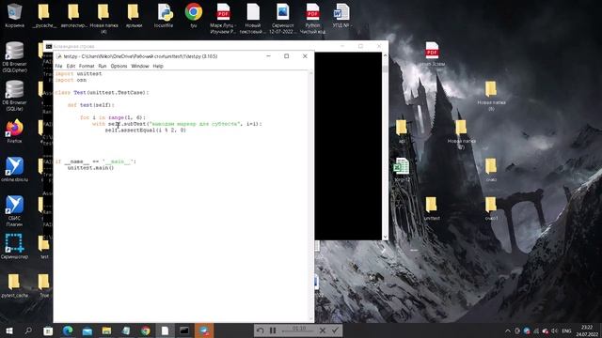Click the 'import unittest' code line
The height and width of the screenshot is (338, 602).
point(78,73)
